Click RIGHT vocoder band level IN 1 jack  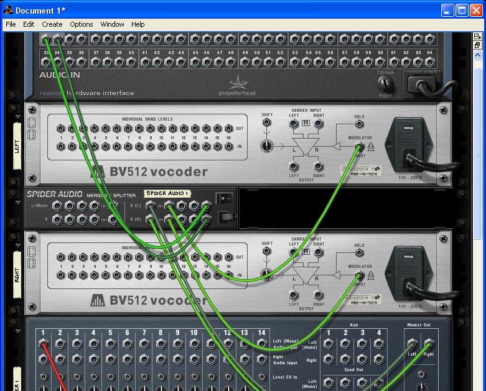tap(60, 275)
